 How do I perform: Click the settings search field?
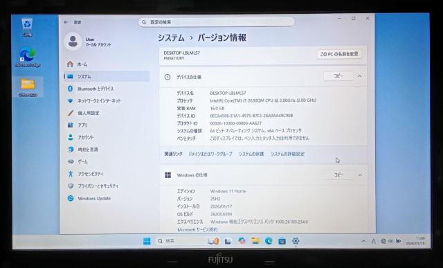tap(216, 22)
